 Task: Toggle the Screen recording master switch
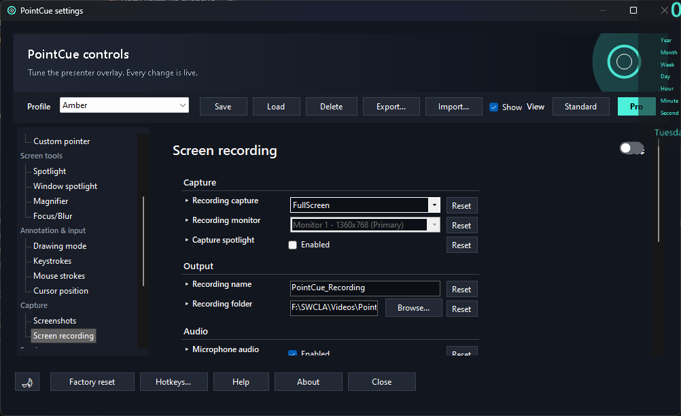[631, 148]
